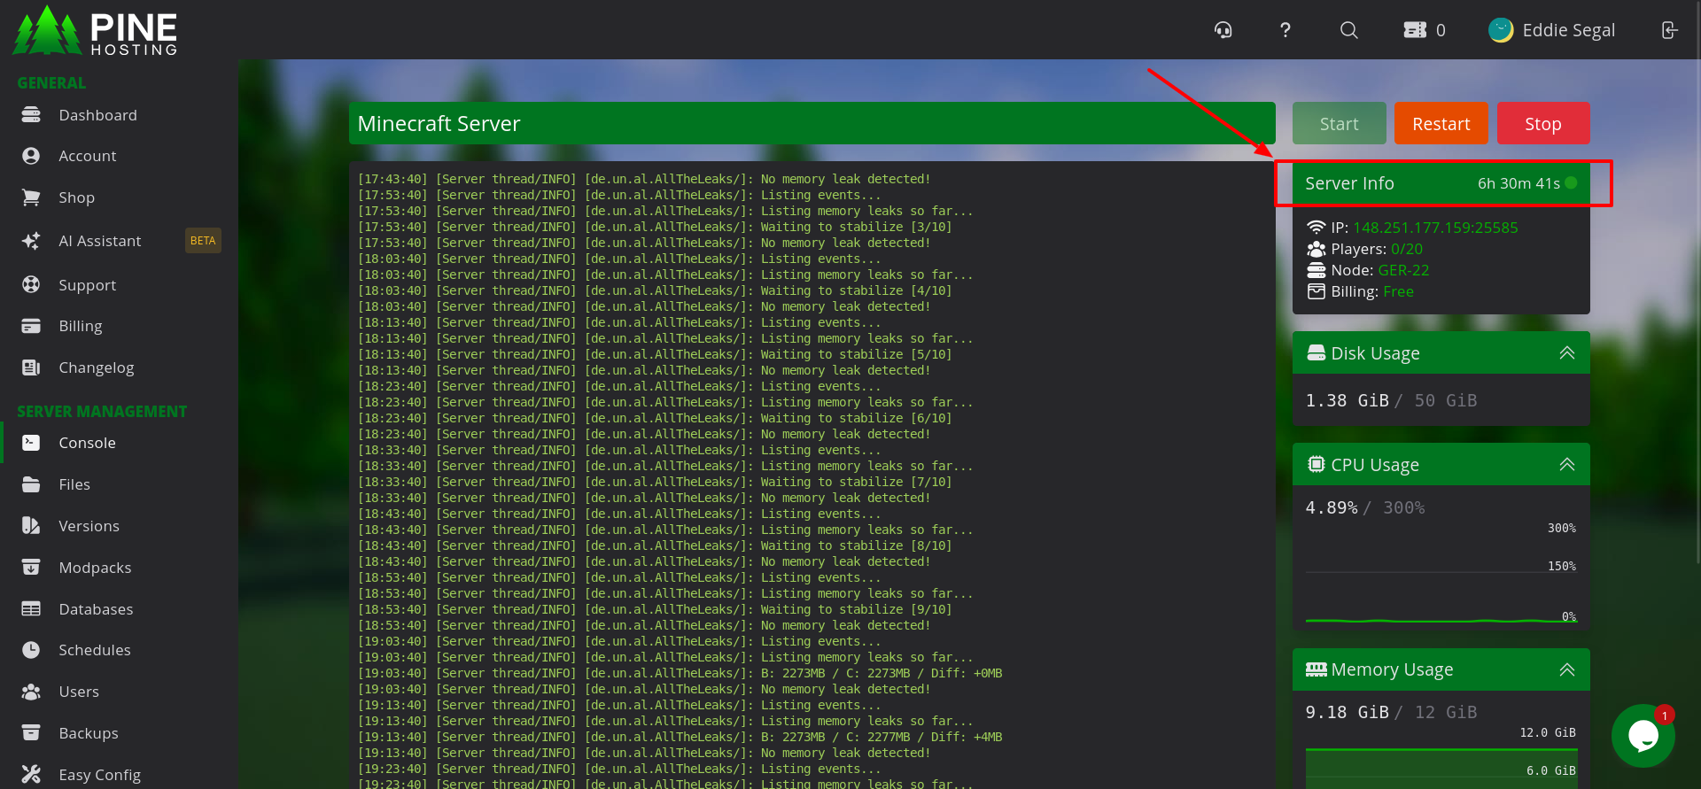The height and width of the screenshot is (789, 1701).
Task: Click the Account user icon
Action: (31, 156)
